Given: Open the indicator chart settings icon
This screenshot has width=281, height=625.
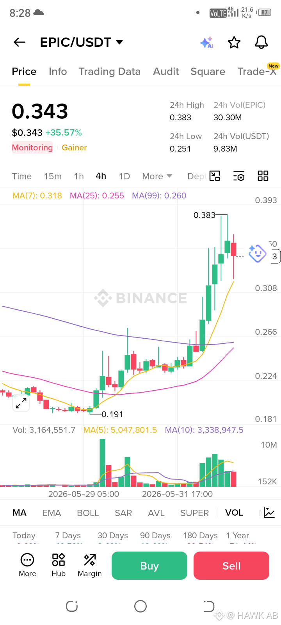Looking at the screenshot, I should coord(269,512).
